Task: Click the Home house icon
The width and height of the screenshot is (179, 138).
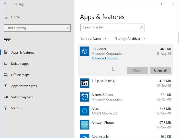Action: 6,17
